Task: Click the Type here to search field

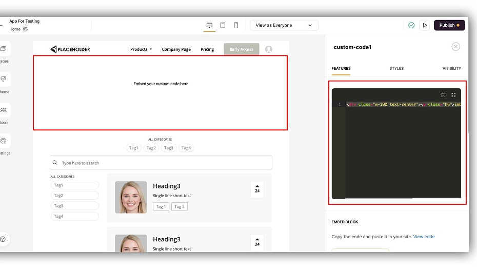Action: point(161,163)
